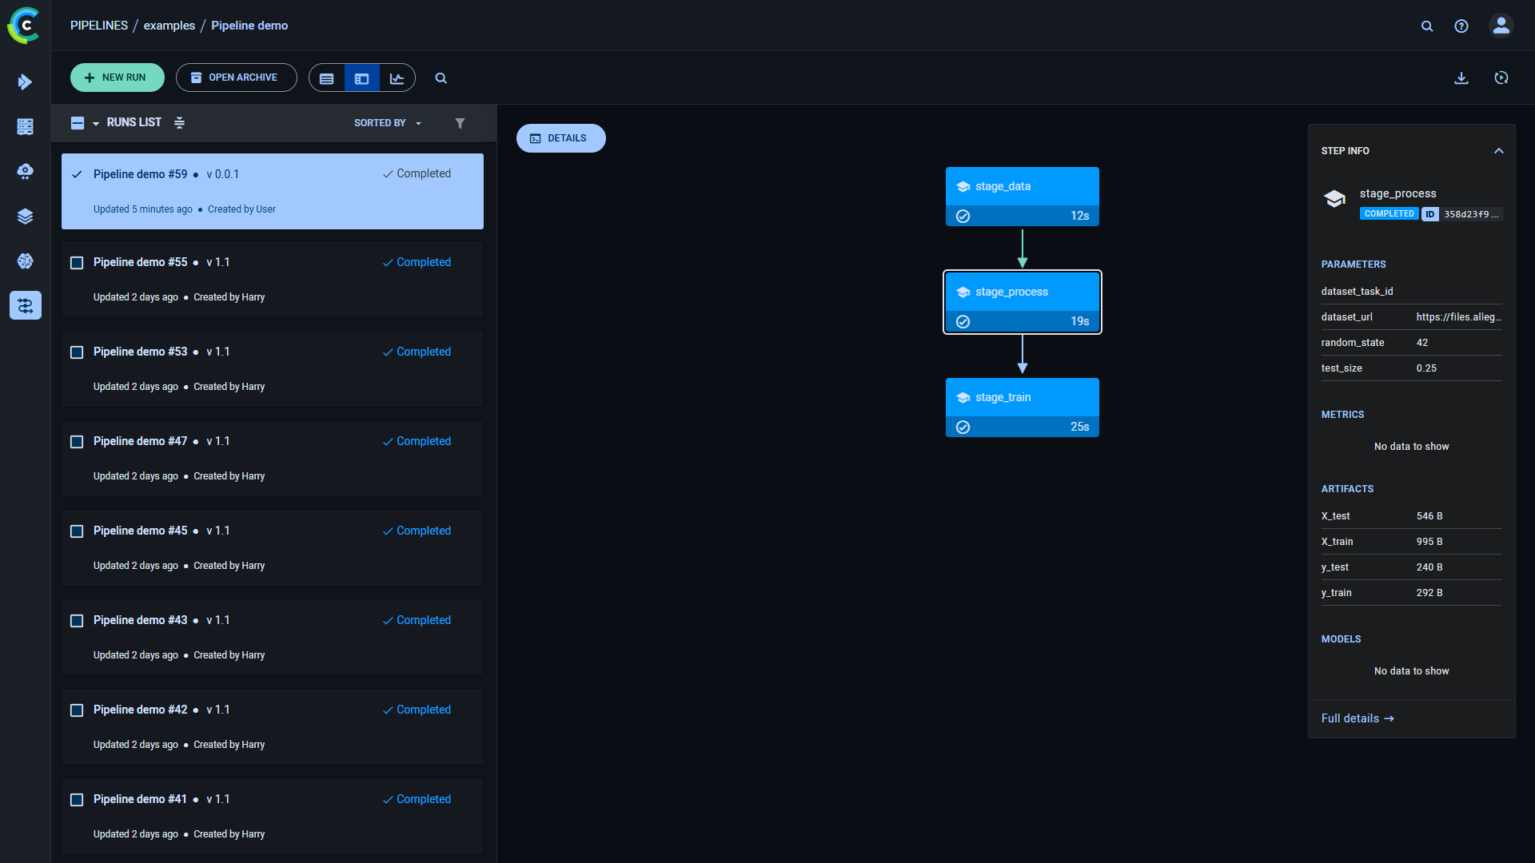Screen dimensions: 1535x863
Task: Open the runs list search
Action: pos(441,78)
